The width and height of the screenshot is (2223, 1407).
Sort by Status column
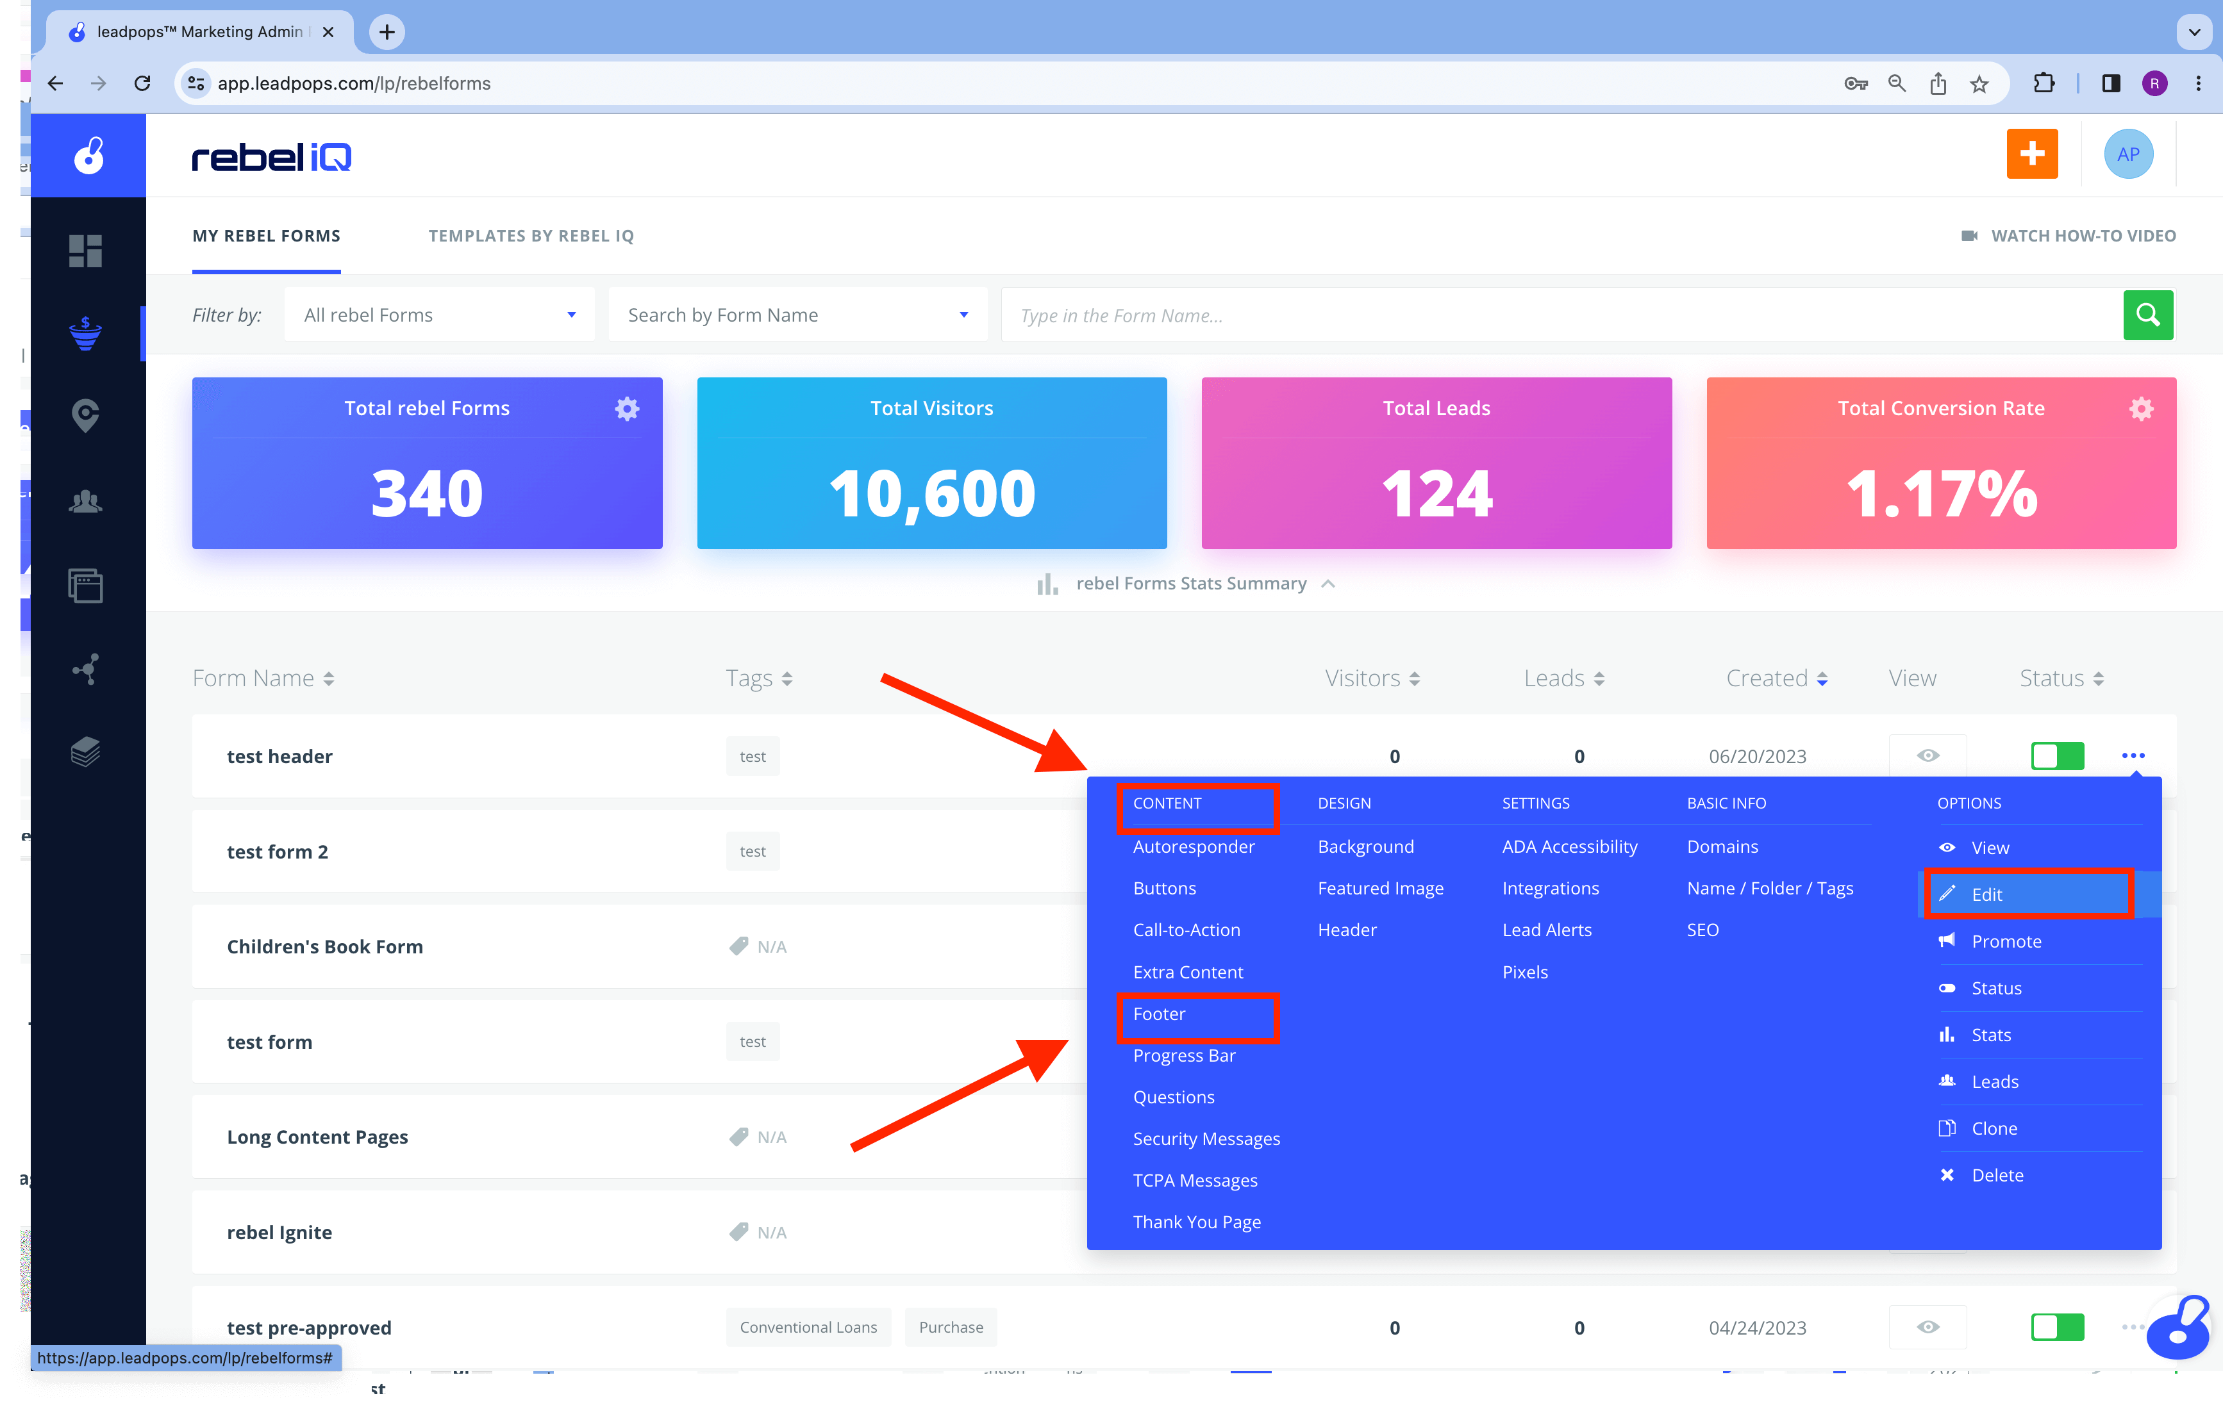(2061, 678)
